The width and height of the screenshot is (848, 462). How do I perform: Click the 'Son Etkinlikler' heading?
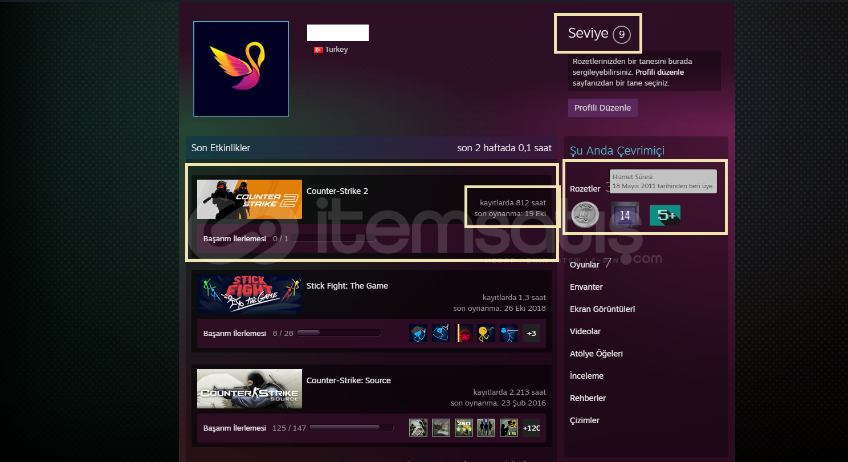point(221,148)
